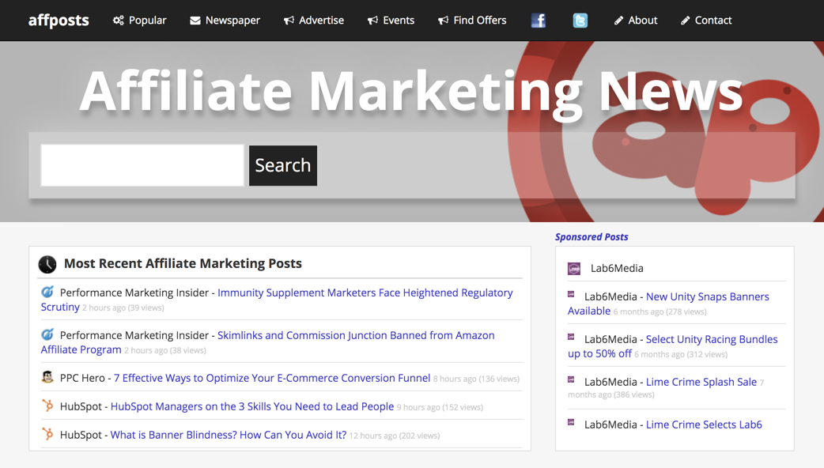
Task: Click the Lab6Media sponsor header name
Action: pyautogui.click(x=617, y=269)
